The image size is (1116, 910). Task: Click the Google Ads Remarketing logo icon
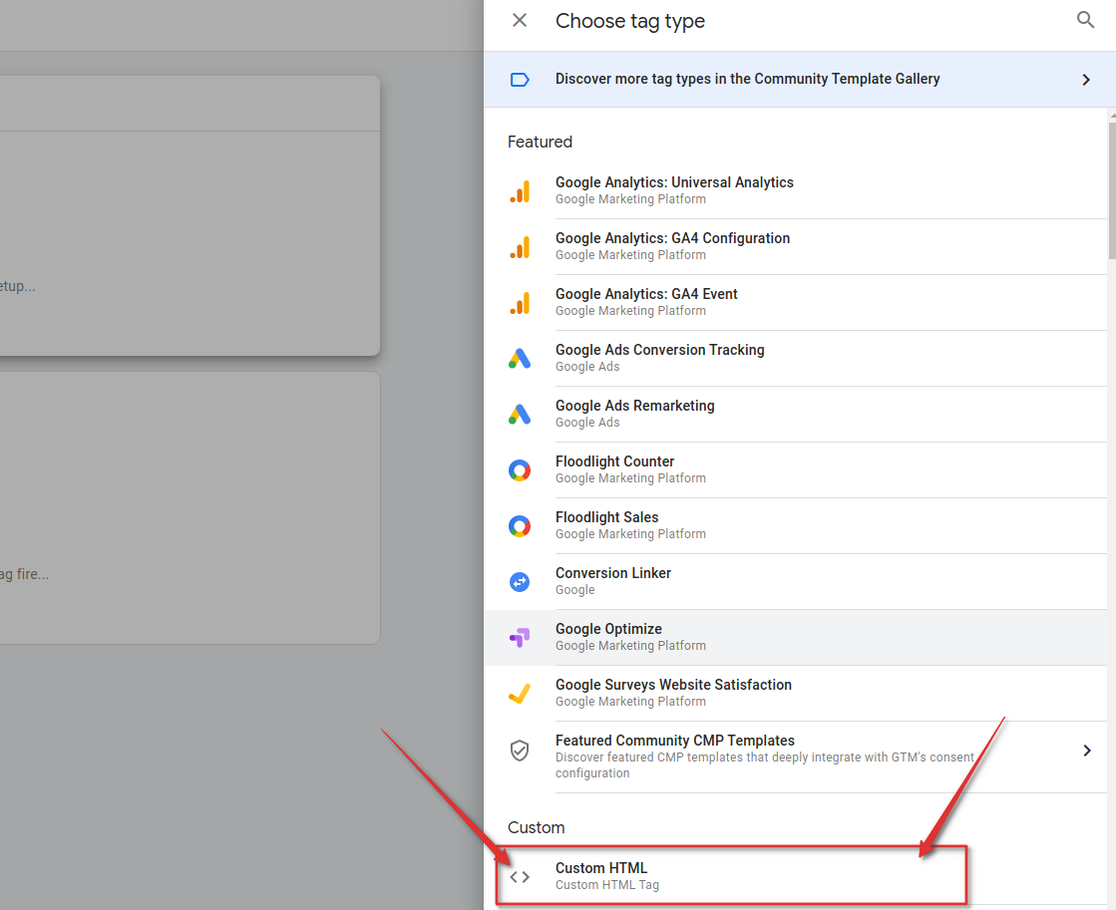pos(520,415)
